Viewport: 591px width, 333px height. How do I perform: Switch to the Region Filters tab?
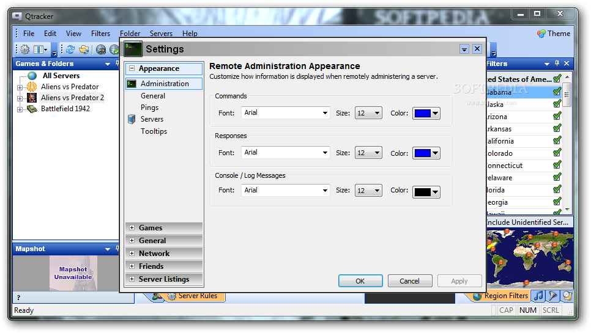pyautogui.click(x=500, y=296)
